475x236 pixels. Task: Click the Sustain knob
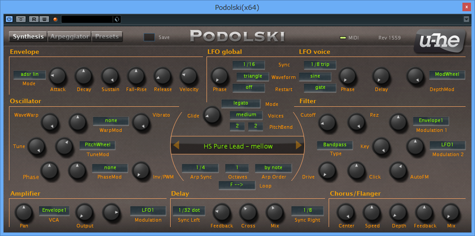(x=110, y=76)
